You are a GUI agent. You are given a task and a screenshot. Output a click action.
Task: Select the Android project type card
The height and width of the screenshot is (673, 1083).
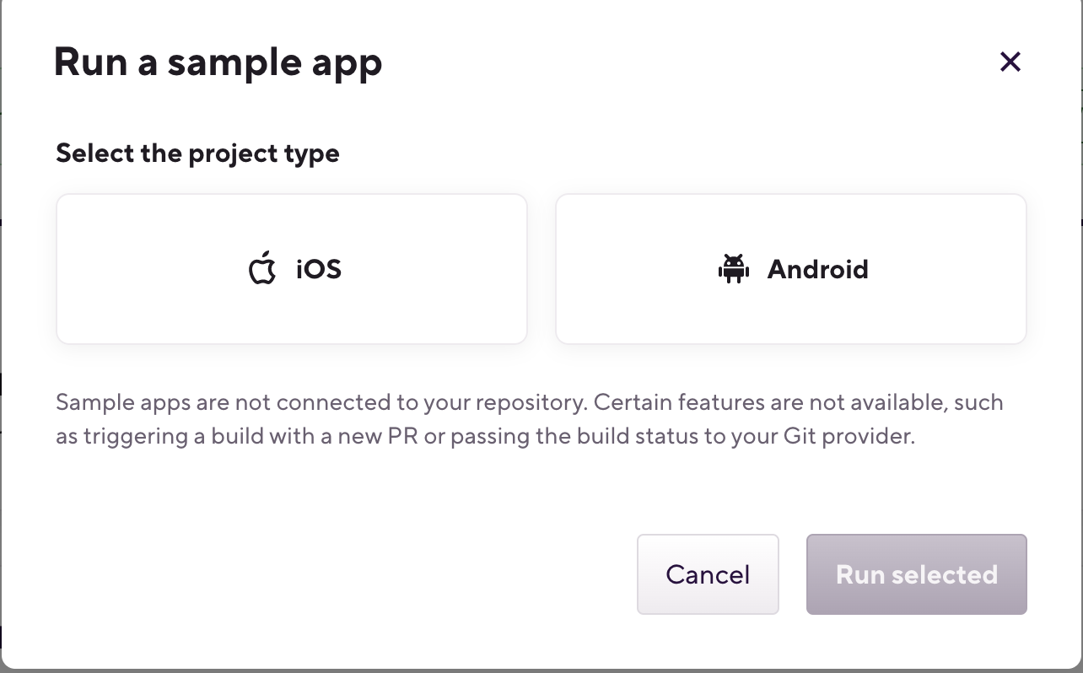pyautogui.click(x=791, y=269)
